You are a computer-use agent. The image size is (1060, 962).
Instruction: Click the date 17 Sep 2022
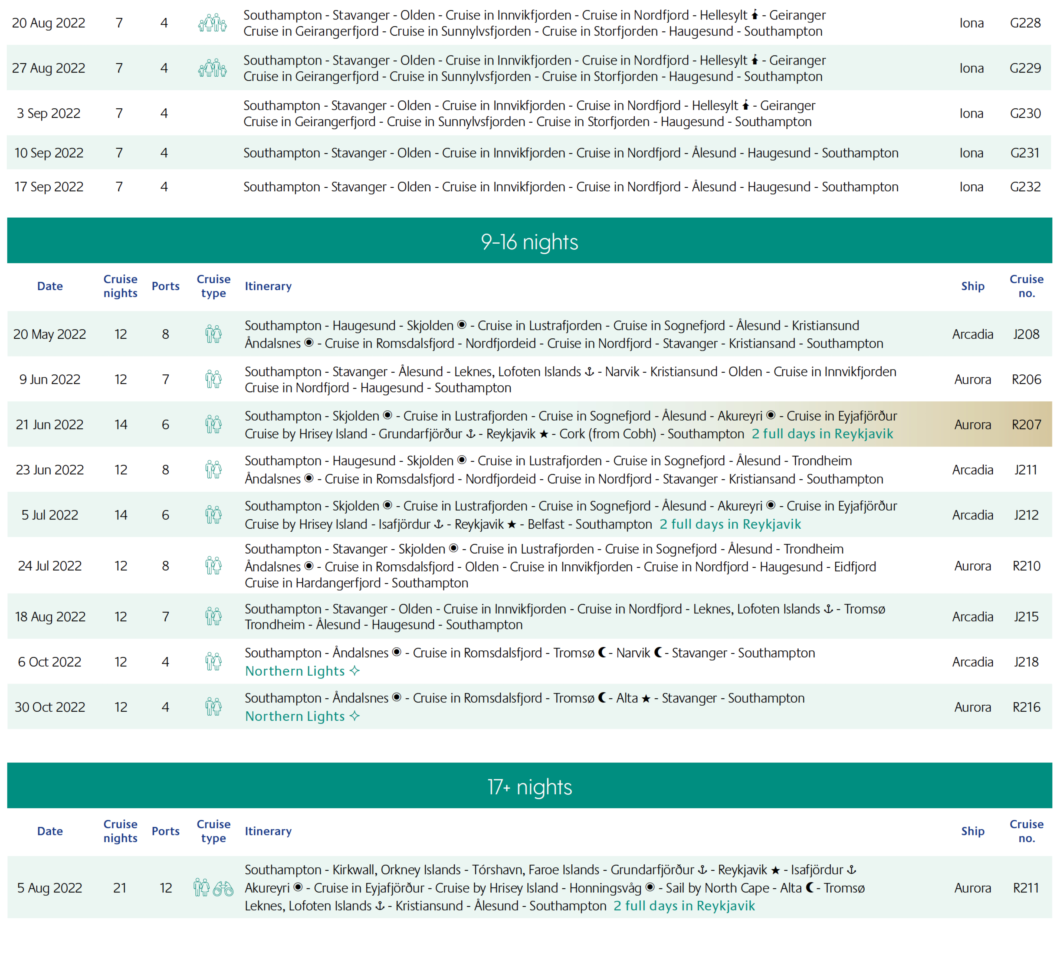coord(49,187)
